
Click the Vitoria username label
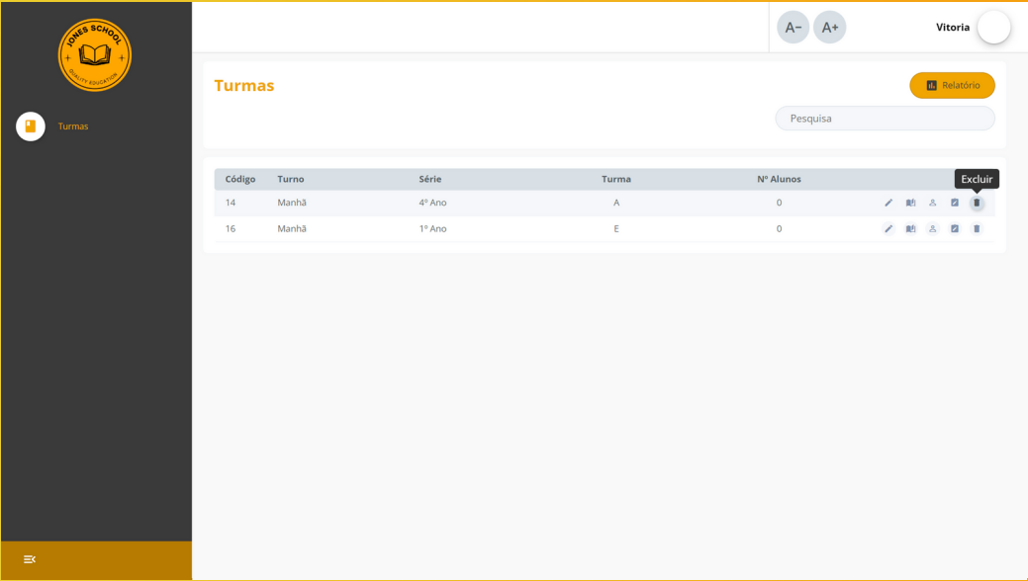pos(953,28)
